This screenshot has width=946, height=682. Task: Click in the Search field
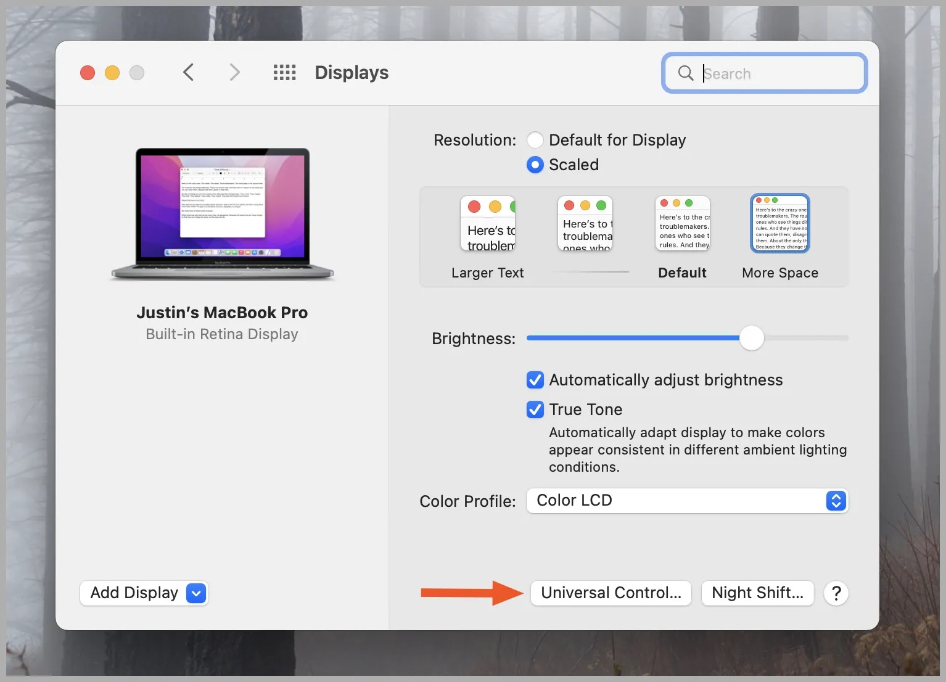765,73
